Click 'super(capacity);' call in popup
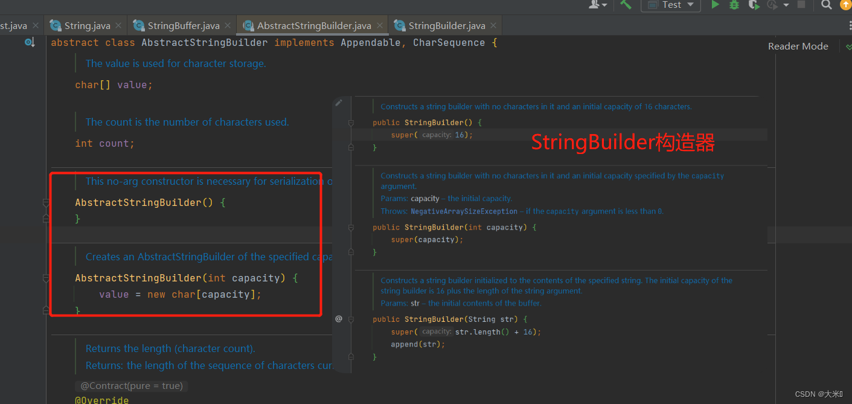Viewport: 852px width, 404px height. point(427,240)
